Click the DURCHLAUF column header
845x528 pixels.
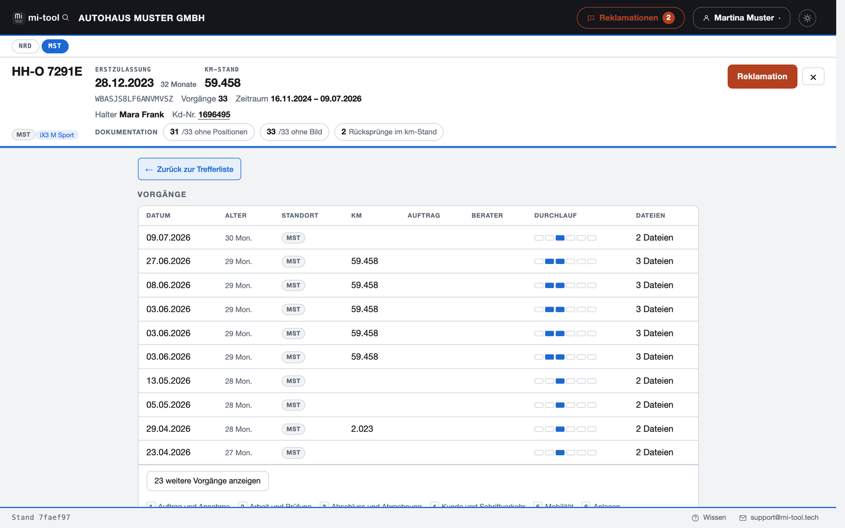(x=556, y=215)
